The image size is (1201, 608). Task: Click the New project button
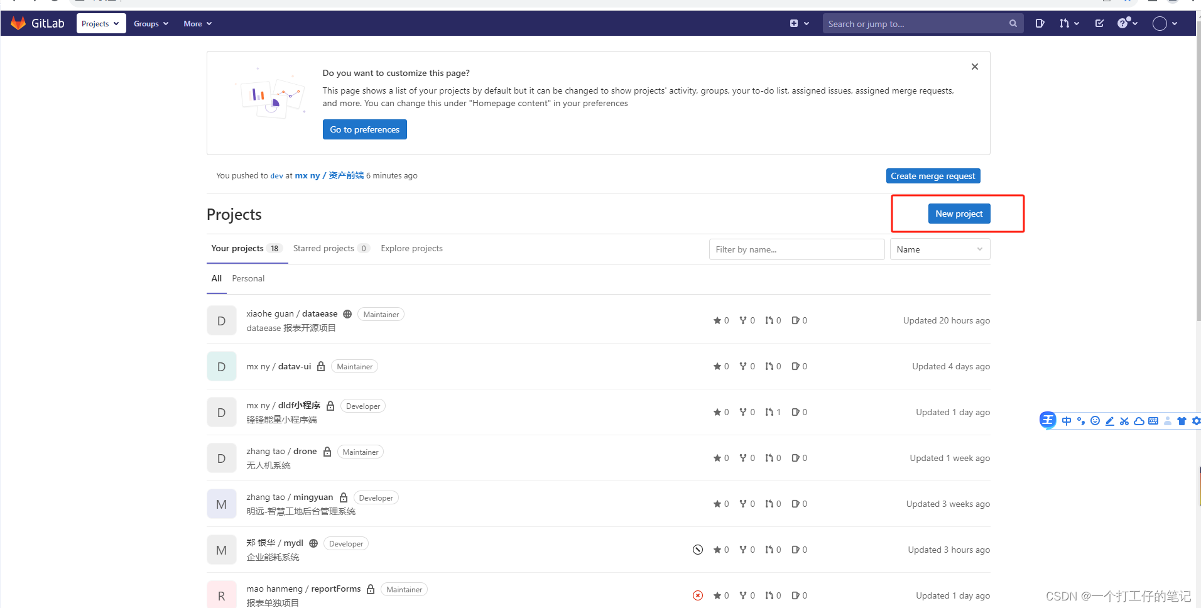[x=959, y=214]
